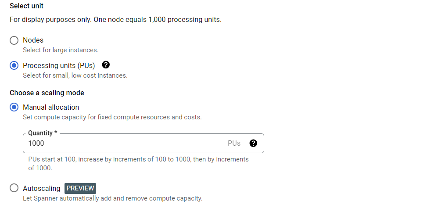This screenshot has width=427, height=208.
Task: Click the "Manual allocation" label text
Action: [51, 107]
